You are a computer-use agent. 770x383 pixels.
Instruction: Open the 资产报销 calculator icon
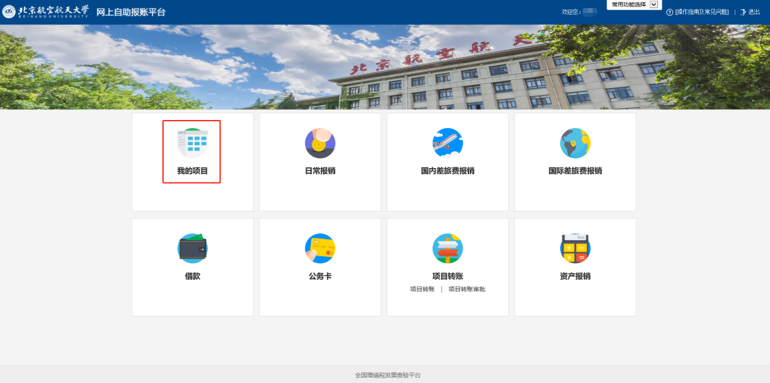click(575, 249)
